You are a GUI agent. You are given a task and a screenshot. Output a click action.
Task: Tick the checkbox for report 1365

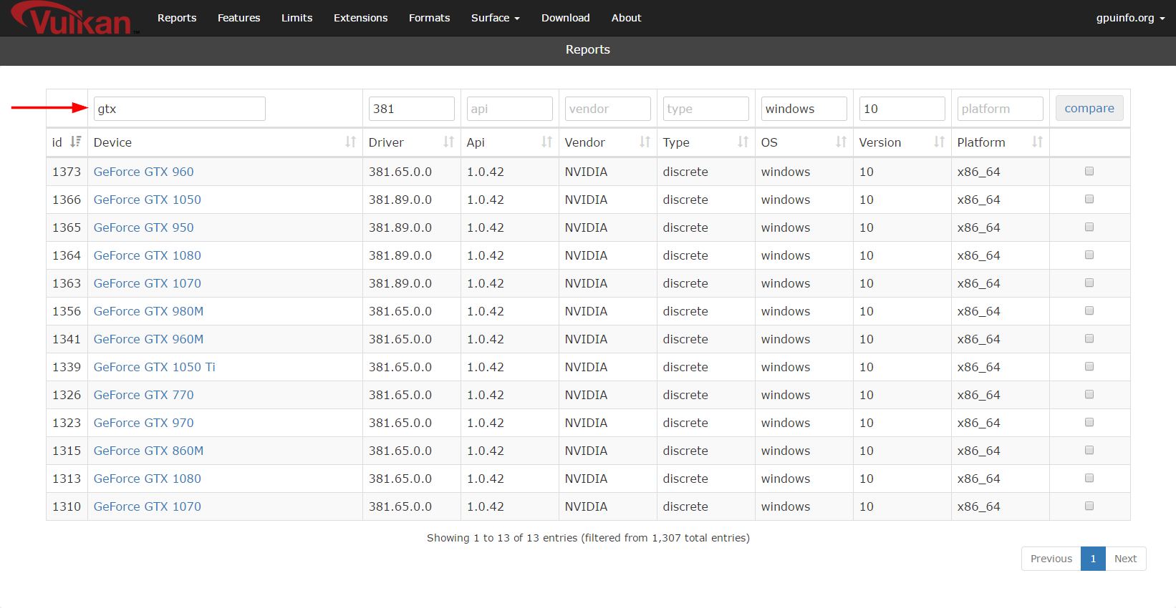pos(1089,227)
